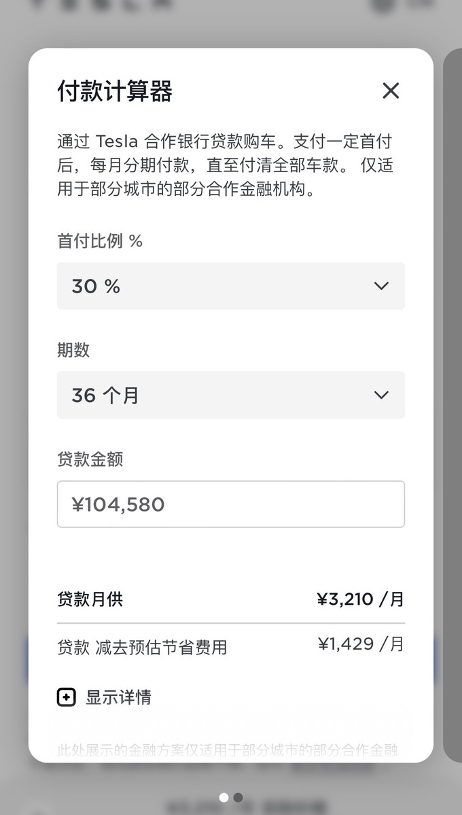Click the plus icon beside 显示详情
Image resolution: width=462 pixels, height=815 pixels.
point(66,697)
